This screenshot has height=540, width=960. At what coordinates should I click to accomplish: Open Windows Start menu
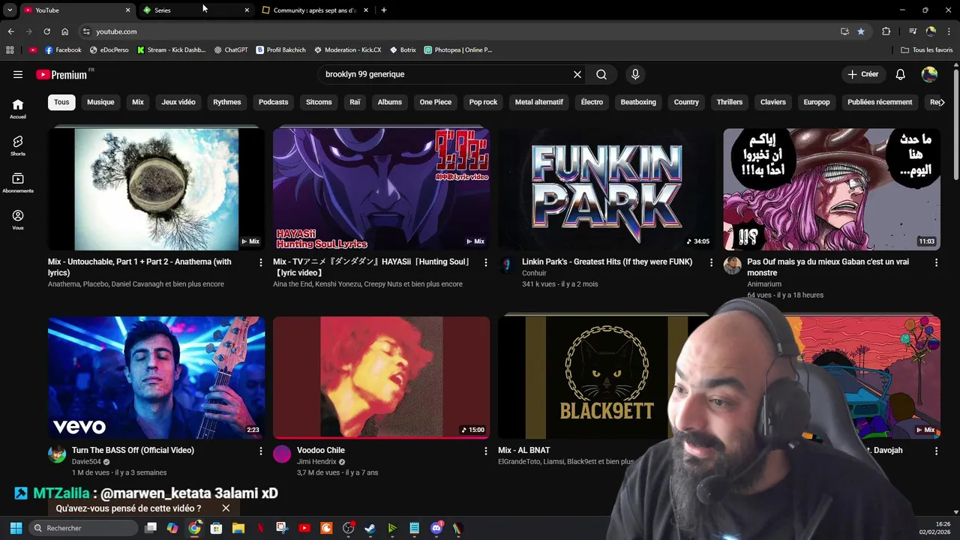(x=16, y=528)
